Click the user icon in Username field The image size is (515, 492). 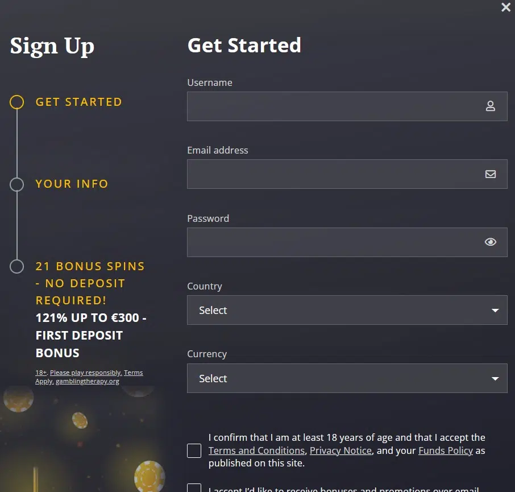point(491,106)
